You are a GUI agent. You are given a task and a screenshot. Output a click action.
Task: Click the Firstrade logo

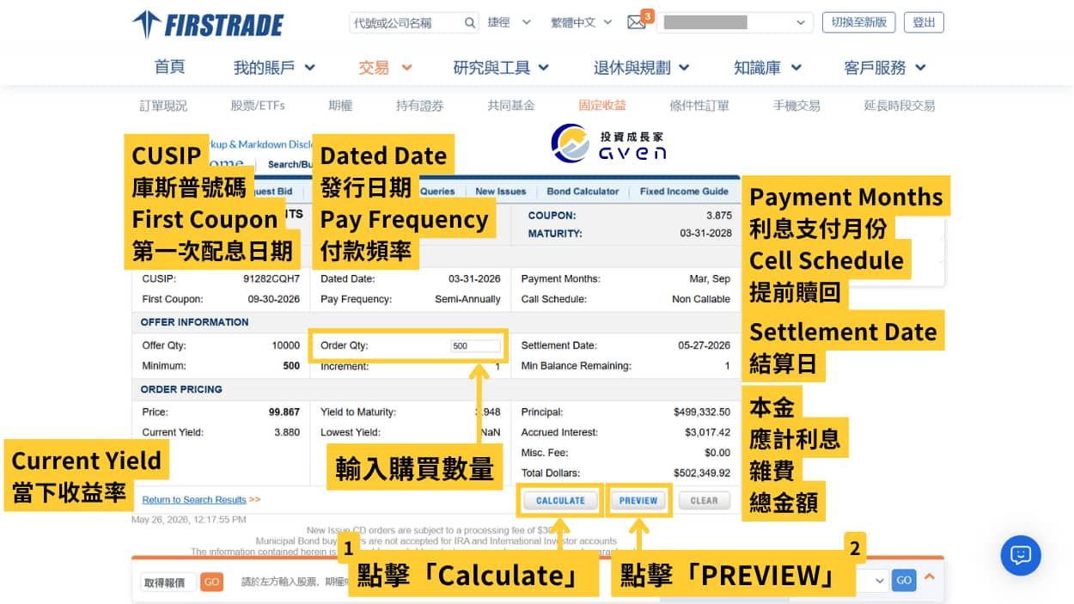click(208, 24)
